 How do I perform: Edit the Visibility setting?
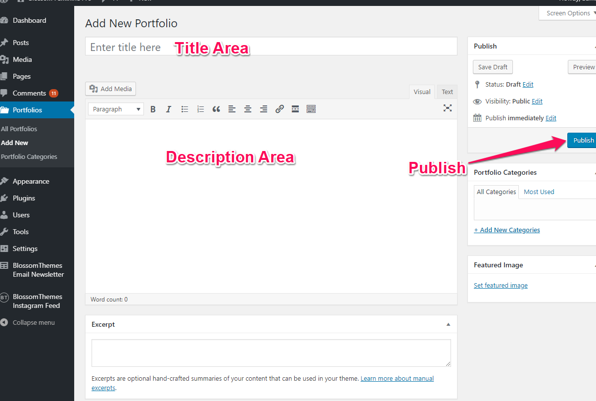point(537,101)
